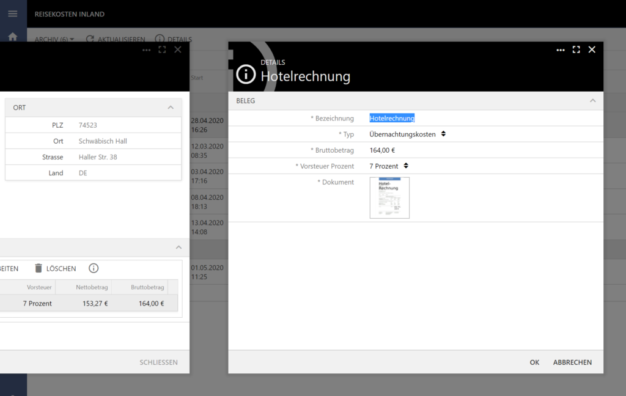Viewport: 626px width, 396px height.
Task: Open the Hotel-Rechnung document thumbnail
Action: [389, 197]
